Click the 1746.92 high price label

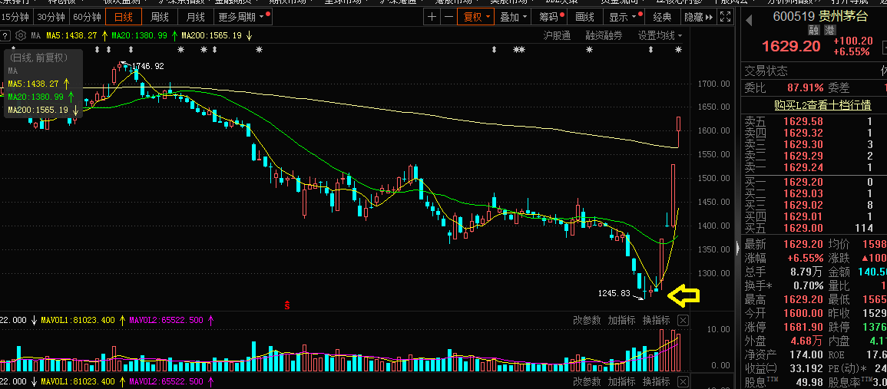coord(147,67)
